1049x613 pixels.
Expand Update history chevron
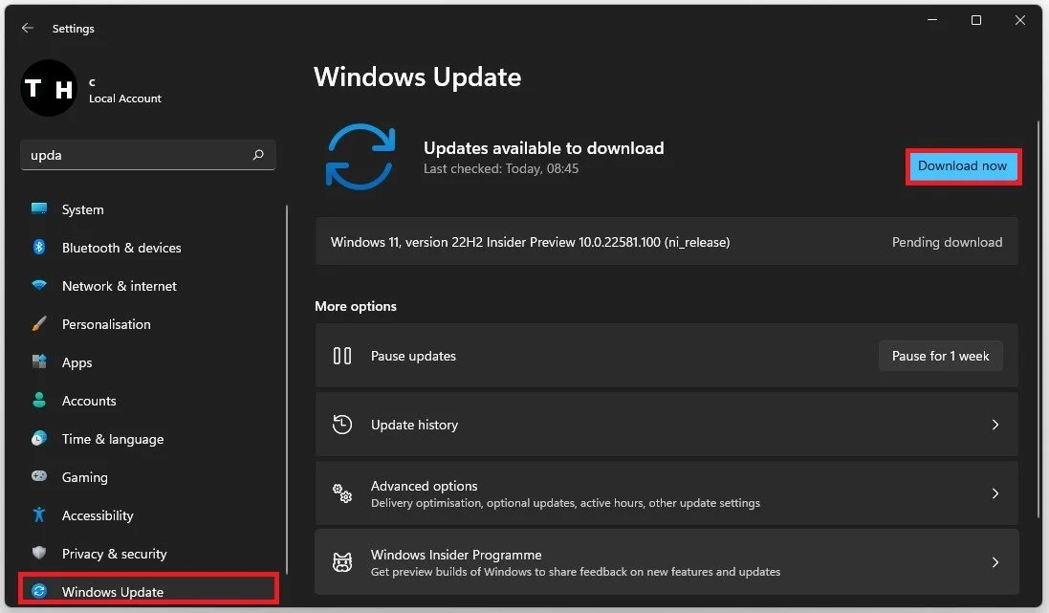[x=994, y=425]
